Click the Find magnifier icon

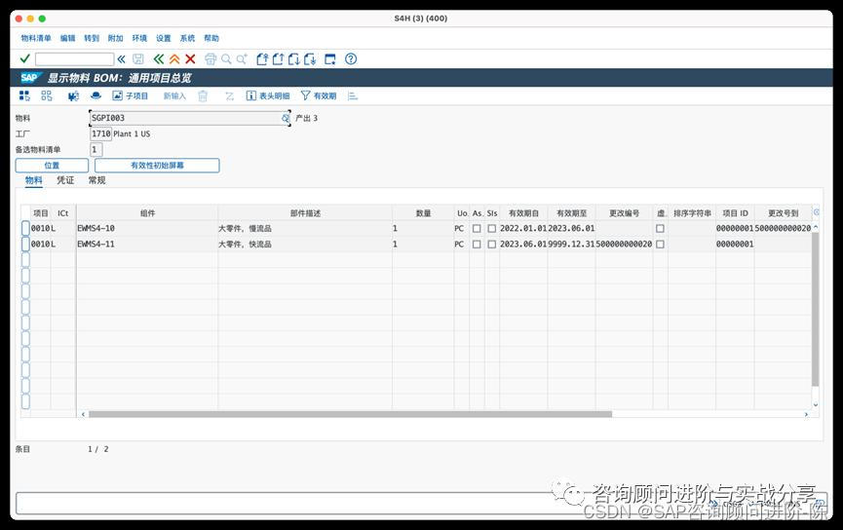226,59
